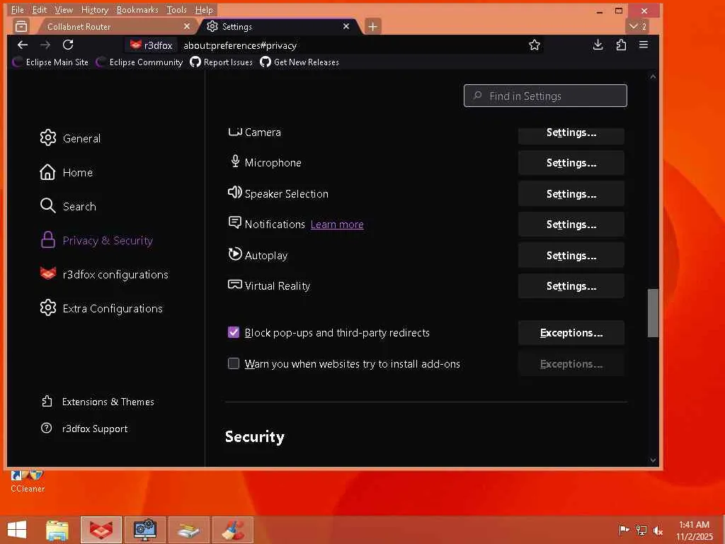Open the hamburger application menu

click(643, 45)
